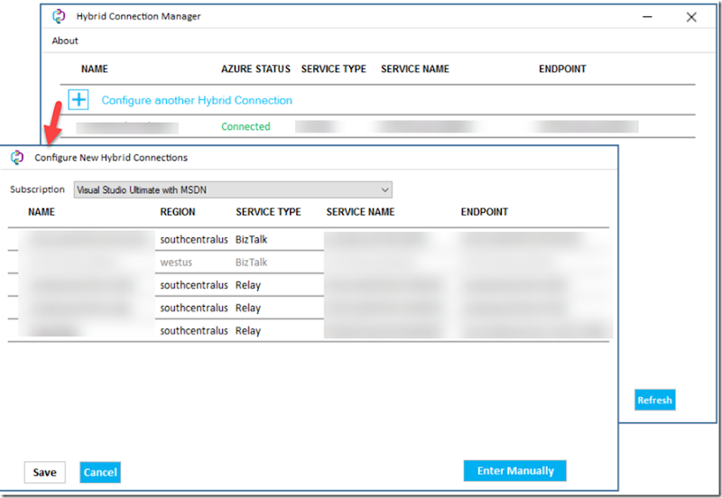Click the Cancel button
This screenshot has height=498, width=722.
pyautogui.click(x=100, y=472)
